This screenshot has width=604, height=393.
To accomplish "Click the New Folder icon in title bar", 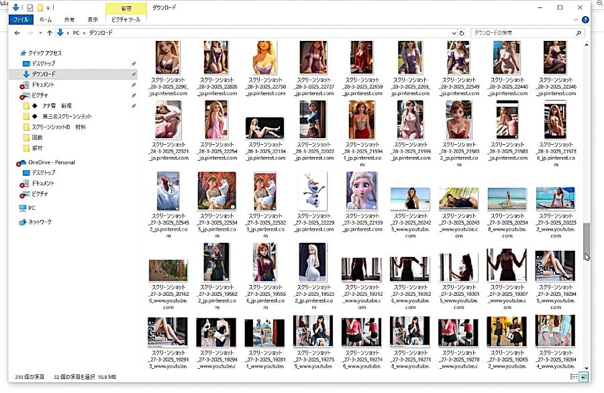I will click(x=40, y=7).
